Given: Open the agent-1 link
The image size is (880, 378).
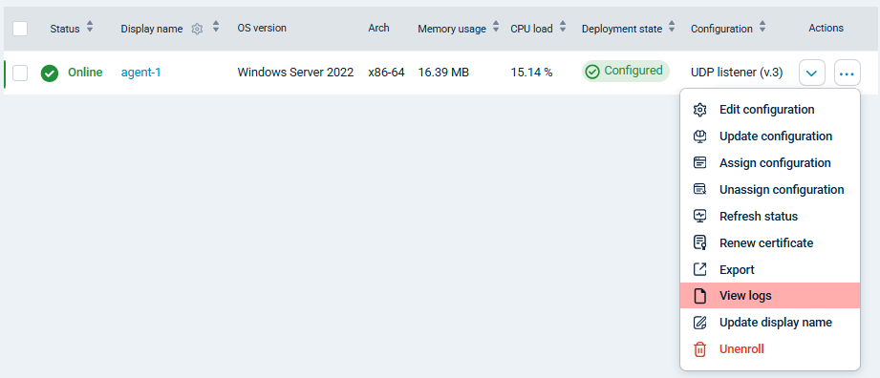Looking at the screenshot, I should 140,73.
